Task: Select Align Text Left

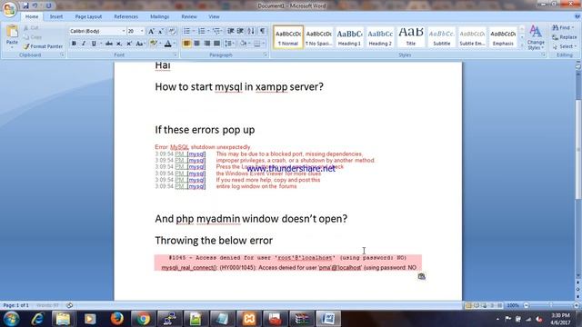Action: [186, 44]
